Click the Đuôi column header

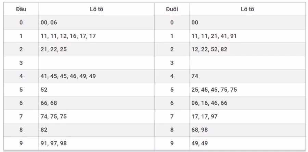(x=172, y=9)
